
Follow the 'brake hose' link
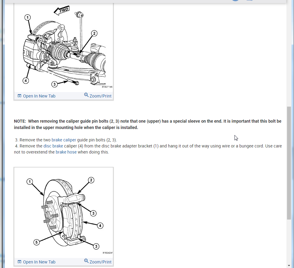[x=66, y=152]
